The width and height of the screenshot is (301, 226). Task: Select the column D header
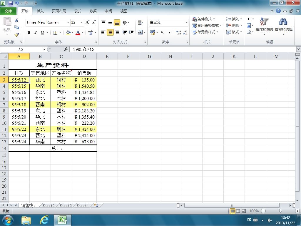coord(84,56)
